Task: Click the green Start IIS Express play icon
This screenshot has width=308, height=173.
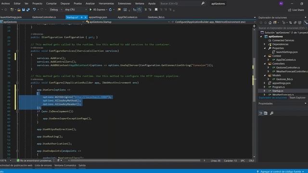Action: 90,10
